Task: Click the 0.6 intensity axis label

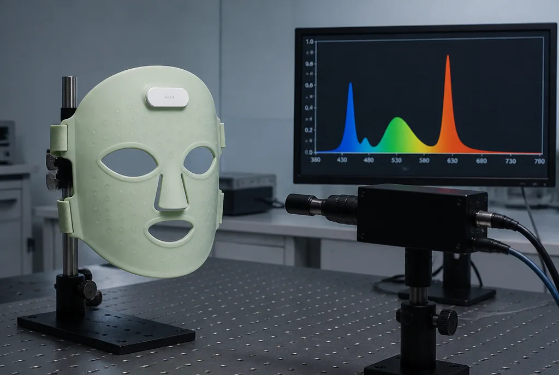Action: pyautogui.click(x=309, y=86)
